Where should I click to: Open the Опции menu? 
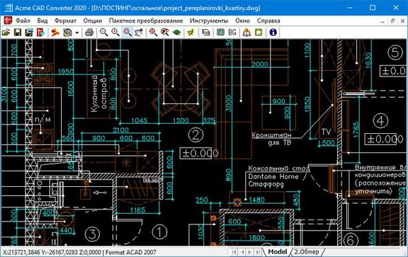click(x=92, y=21)
